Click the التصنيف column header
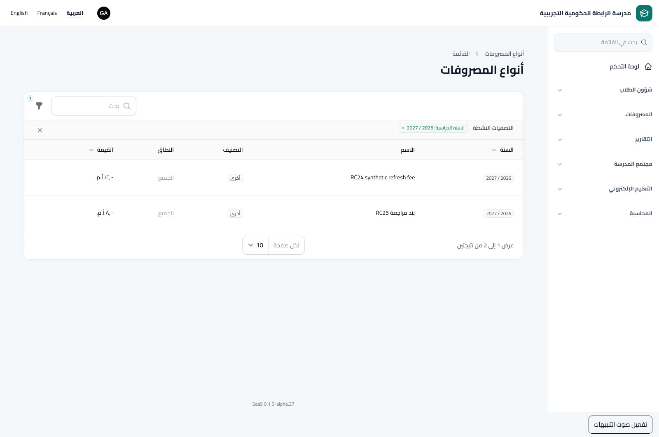The width and height of the screenshot is (659, 437). click(233, 150)
